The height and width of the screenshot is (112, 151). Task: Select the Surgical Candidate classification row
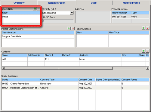tap(38, 36)
